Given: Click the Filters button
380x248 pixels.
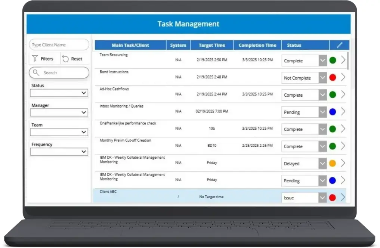Looking at the screenshot, I should 44,58.
